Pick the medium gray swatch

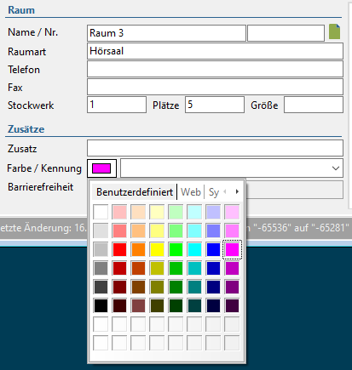click(101, 268)
